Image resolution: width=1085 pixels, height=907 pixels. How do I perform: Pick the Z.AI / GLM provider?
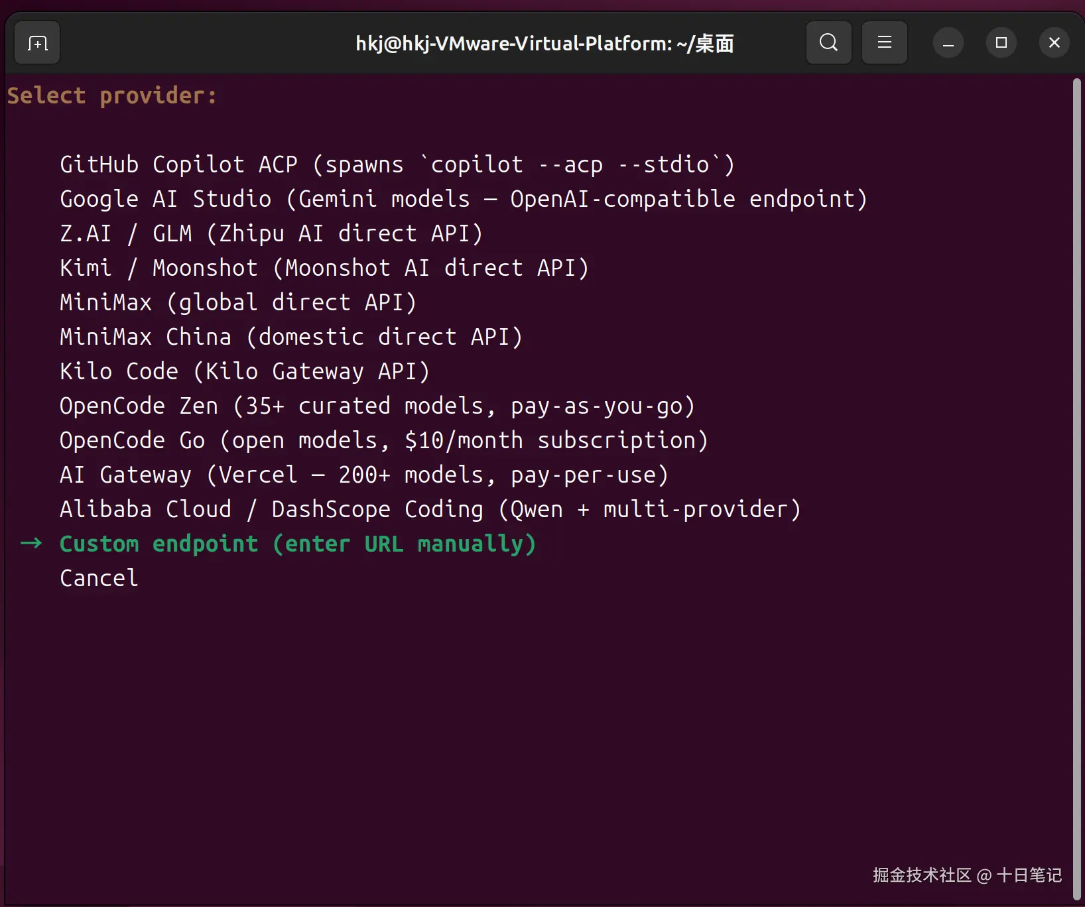click(271, 233)
